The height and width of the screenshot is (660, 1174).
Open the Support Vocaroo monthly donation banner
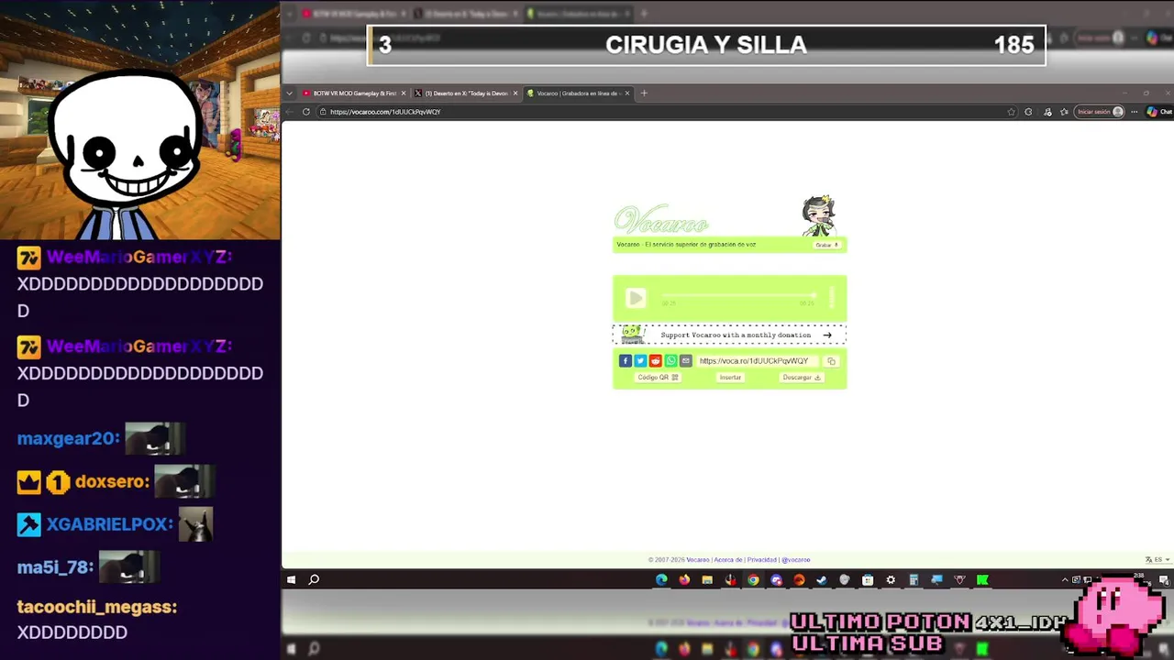pyautogui.click(x=730, y=335)
